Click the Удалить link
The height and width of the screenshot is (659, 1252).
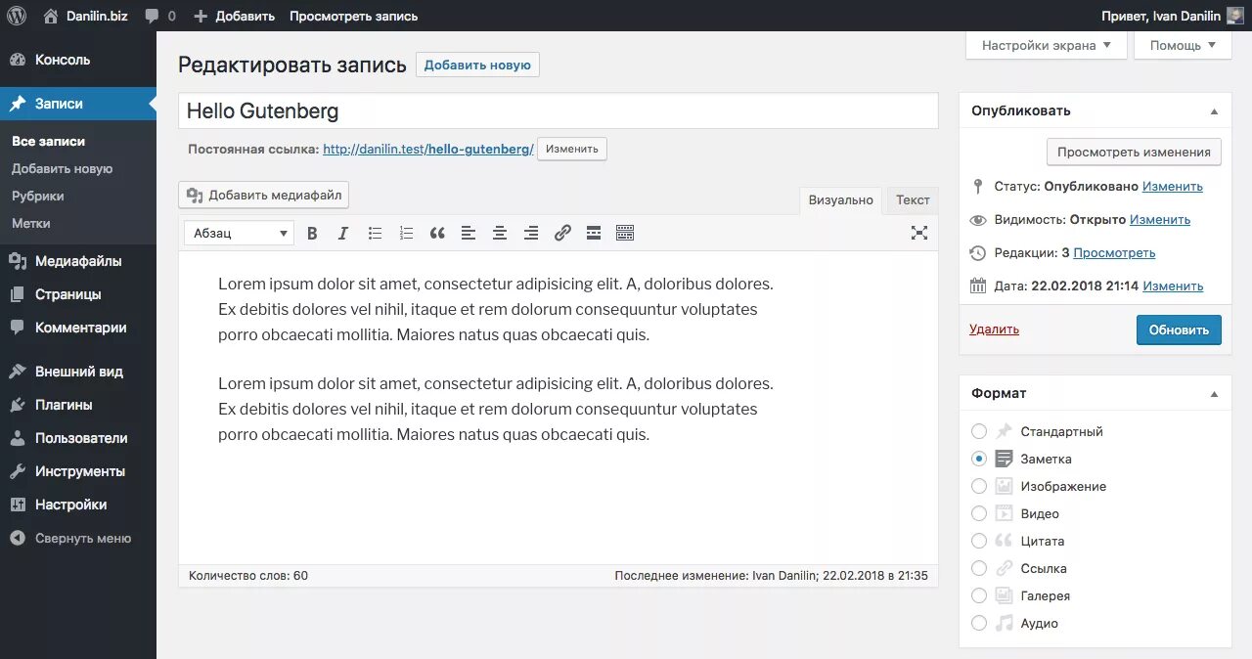click(994, 329)
